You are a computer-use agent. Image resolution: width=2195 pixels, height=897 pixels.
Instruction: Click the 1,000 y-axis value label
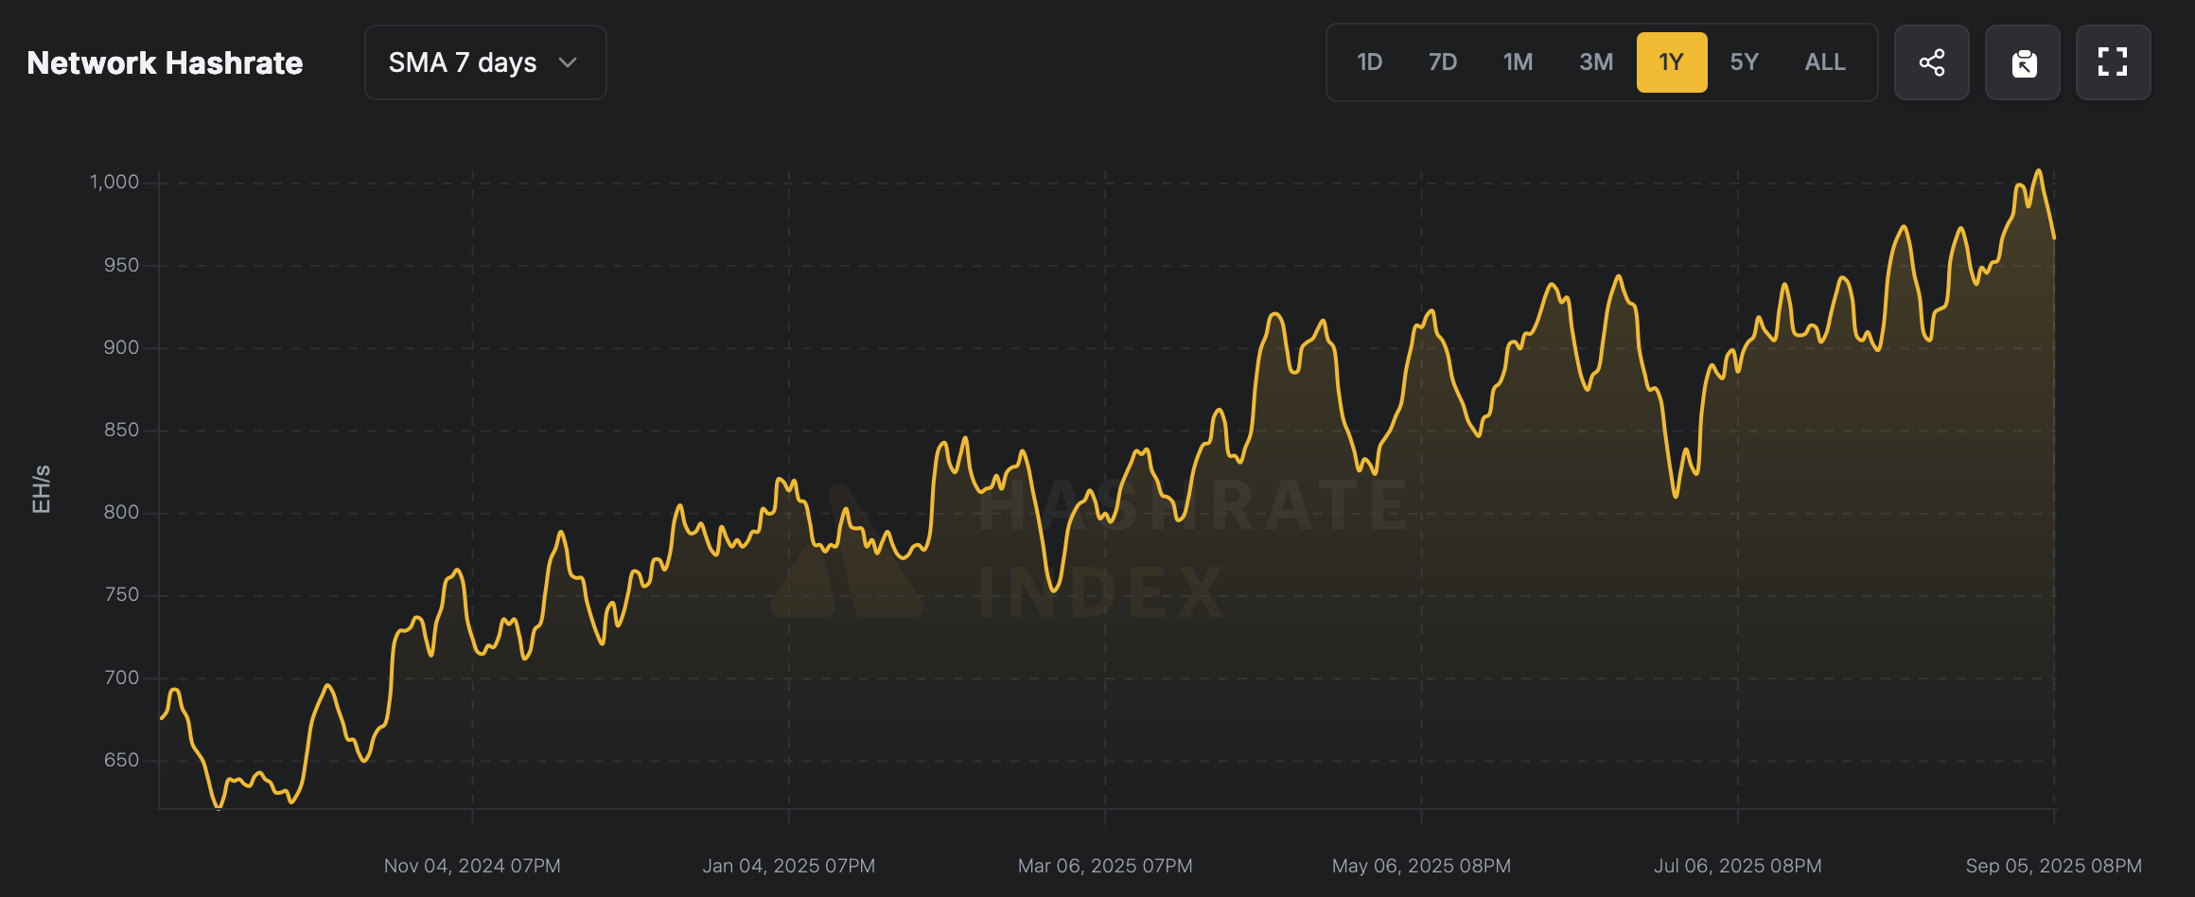tap(114, 182)
